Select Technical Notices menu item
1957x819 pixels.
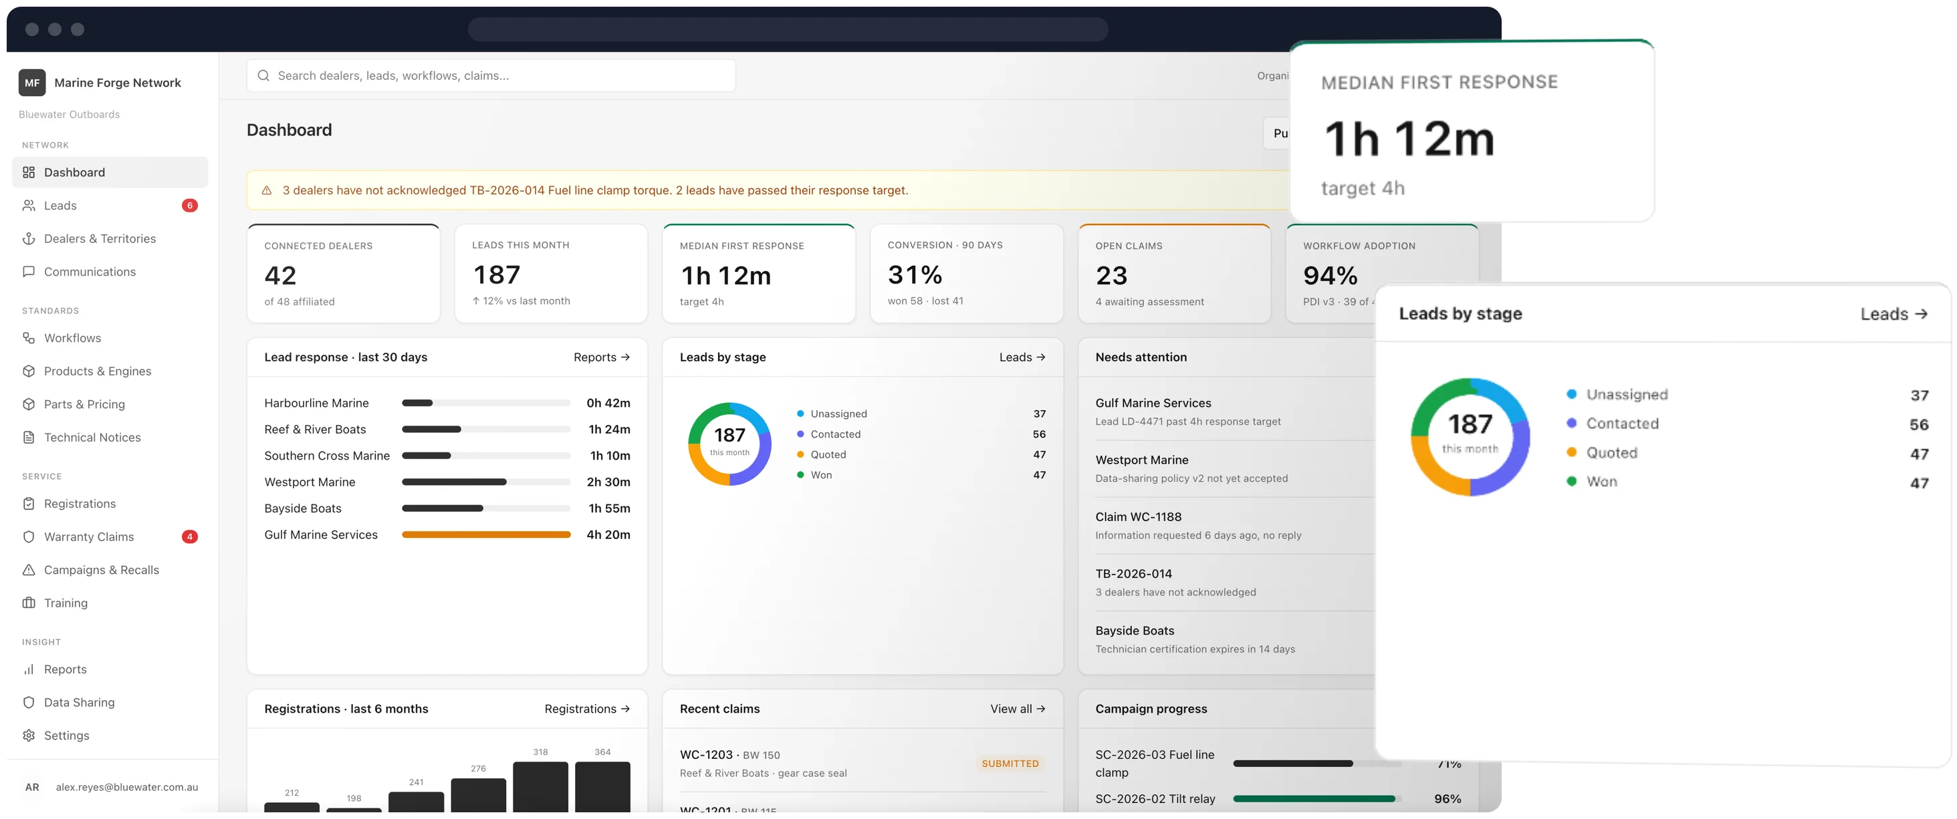110,437
